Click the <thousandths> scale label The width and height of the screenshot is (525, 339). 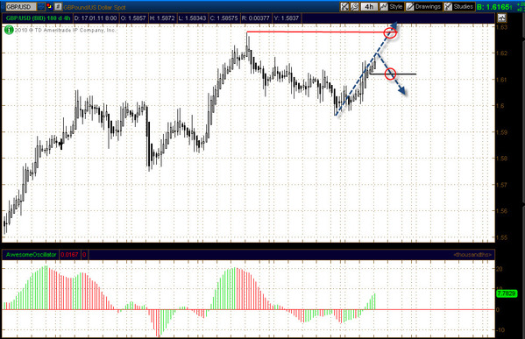(472, 255)
